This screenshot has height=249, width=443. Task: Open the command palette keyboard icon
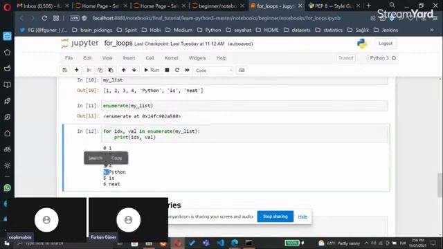(242, 70)
